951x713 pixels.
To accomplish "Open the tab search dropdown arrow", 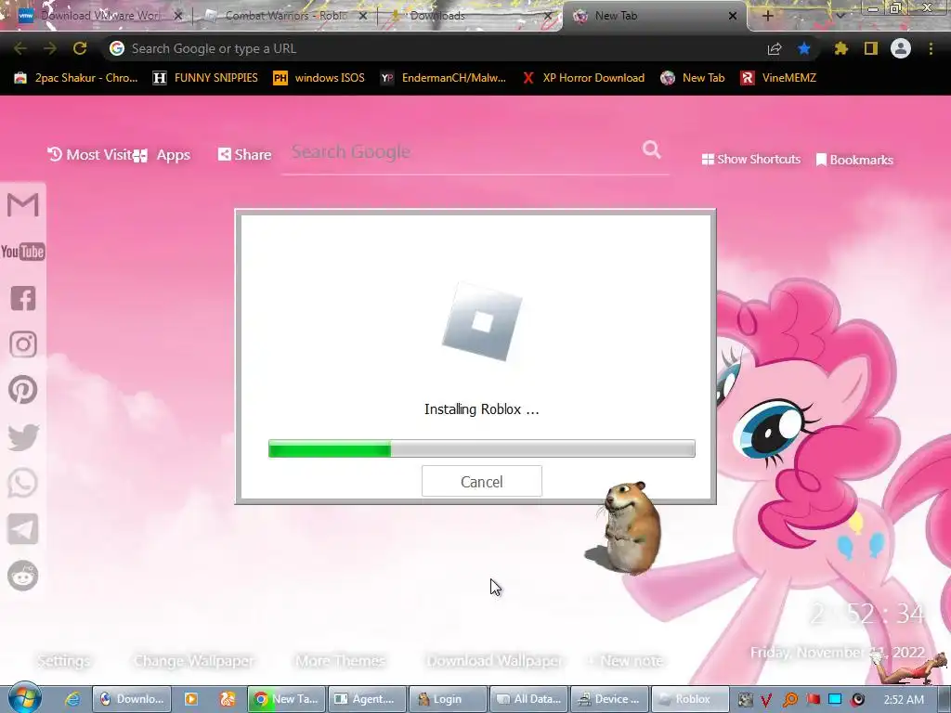I will tap(840, 16).
